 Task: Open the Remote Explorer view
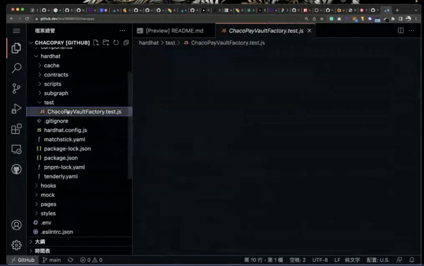point(16,149)
